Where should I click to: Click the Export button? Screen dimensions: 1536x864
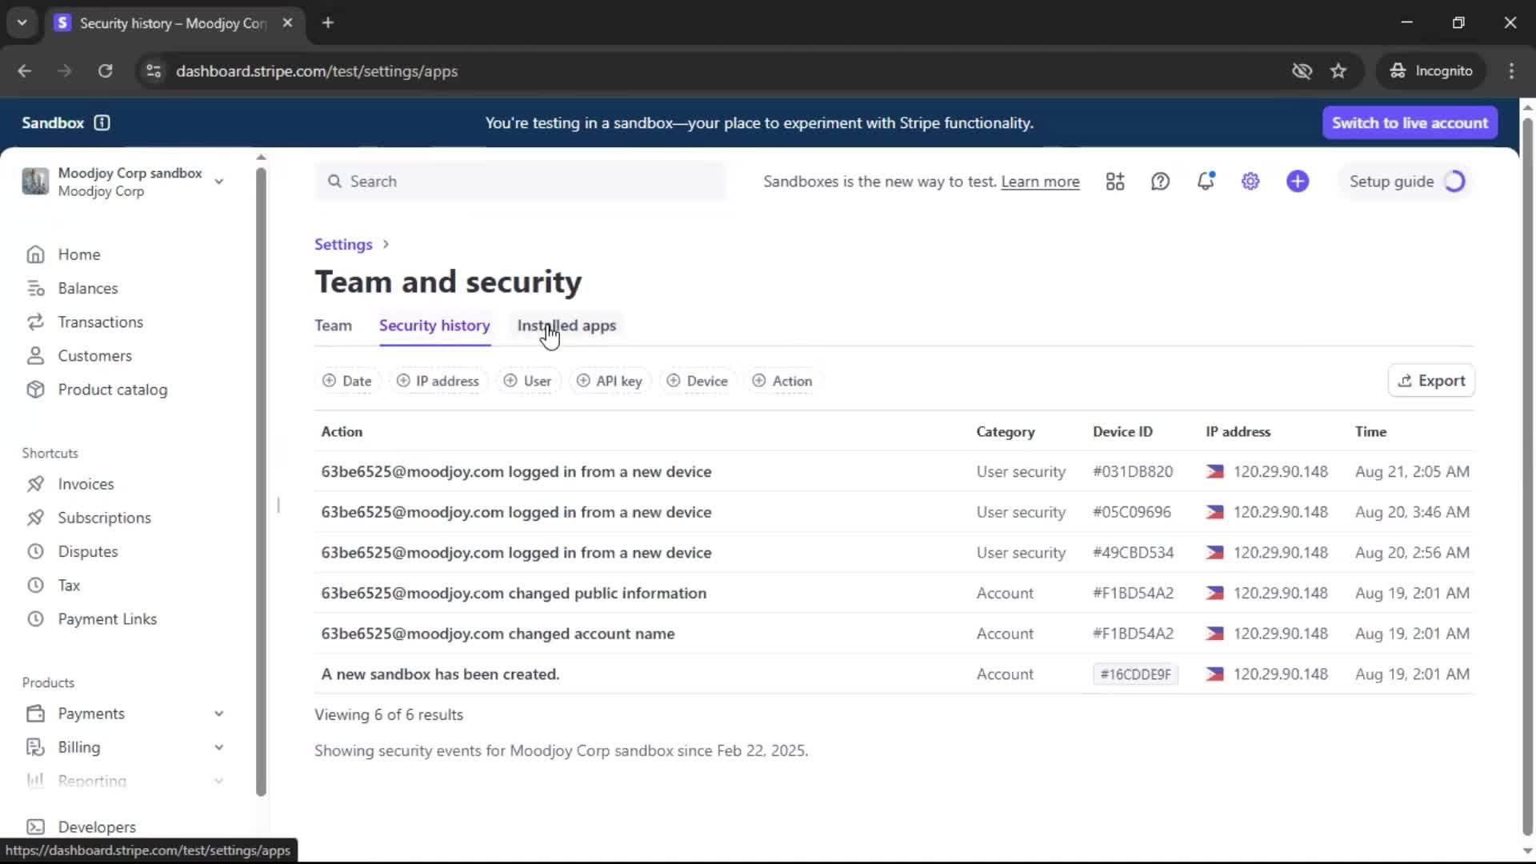tap(1431, 381)
